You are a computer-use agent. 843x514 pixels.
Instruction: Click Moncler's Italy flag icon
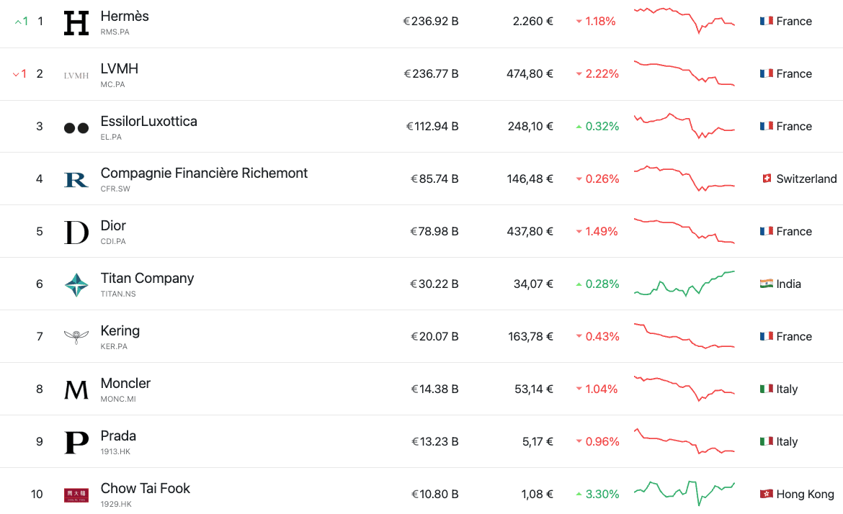click(x=767, y=389)
